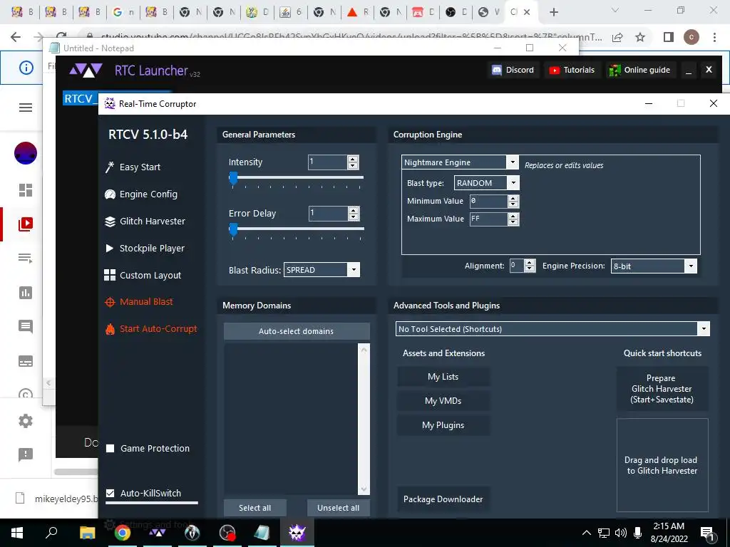Viewport: 730px width, 547px height.
Task: Open Package Downloader
Action: pyautogui.click(x=443, y=499)
